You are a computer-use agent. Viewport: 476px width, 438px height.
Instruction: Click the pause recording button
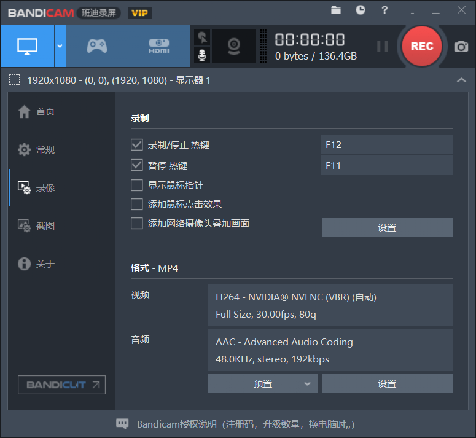(383, 47)
